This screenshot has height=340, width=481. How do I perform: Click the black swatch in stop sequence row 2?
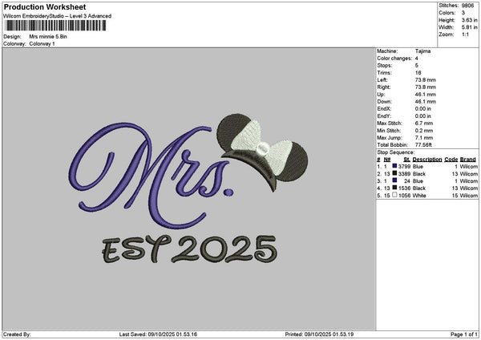394,173
